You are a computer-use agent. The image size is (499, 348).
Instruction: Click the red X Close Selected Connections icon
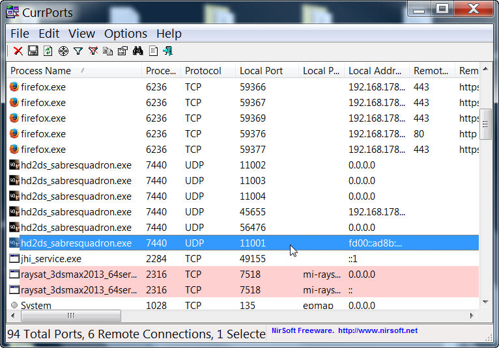coord(18,51)
